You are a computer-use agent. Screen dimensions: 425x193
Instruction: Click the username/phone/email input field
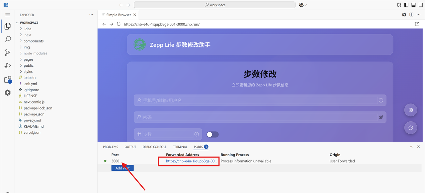pyautogui.click(x=260, y=100)
